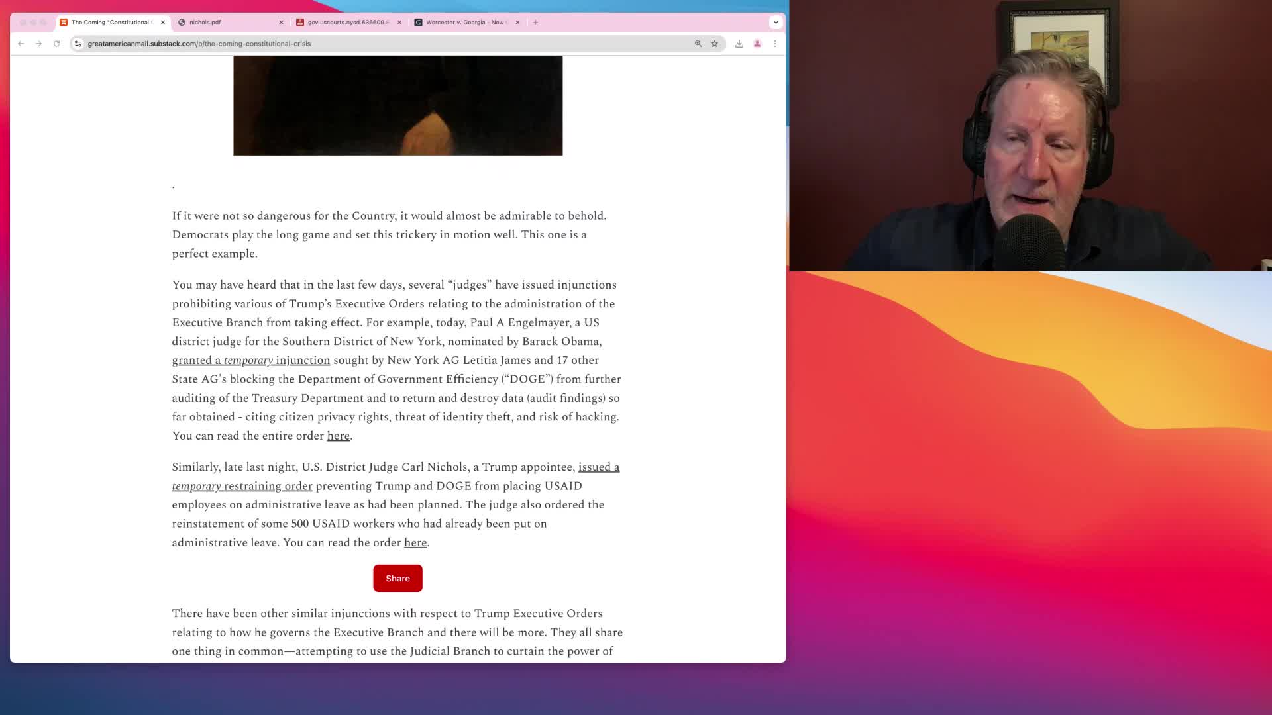Open the 'temporary restraining order' link text
The height and width of the screenshot is (715, 1272).
pyautogui.click(x=242, y=486)
